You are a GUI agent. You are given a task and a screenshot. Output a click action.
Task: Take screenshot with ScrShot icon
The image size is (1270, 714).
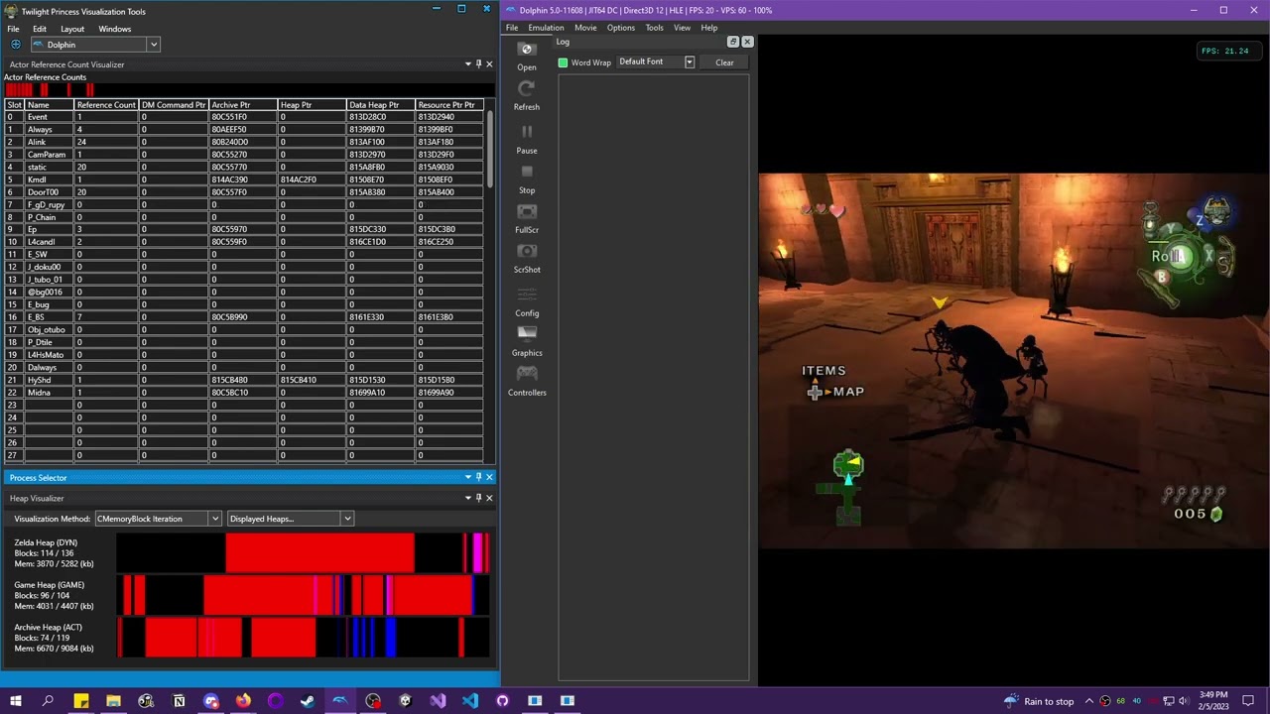pos(527,251)
